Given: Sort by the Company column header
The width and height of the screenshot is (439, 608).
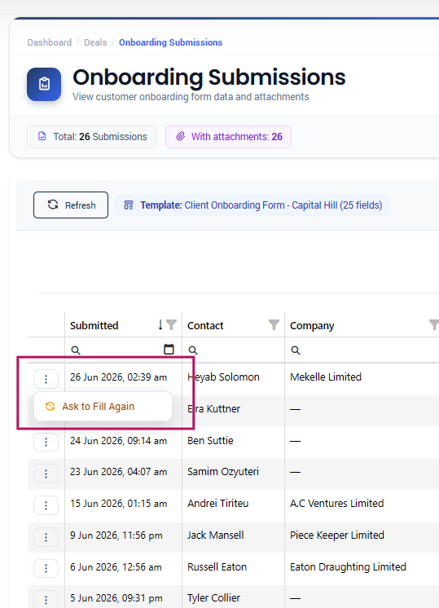Looking at the screenshot, I should 312,325.
